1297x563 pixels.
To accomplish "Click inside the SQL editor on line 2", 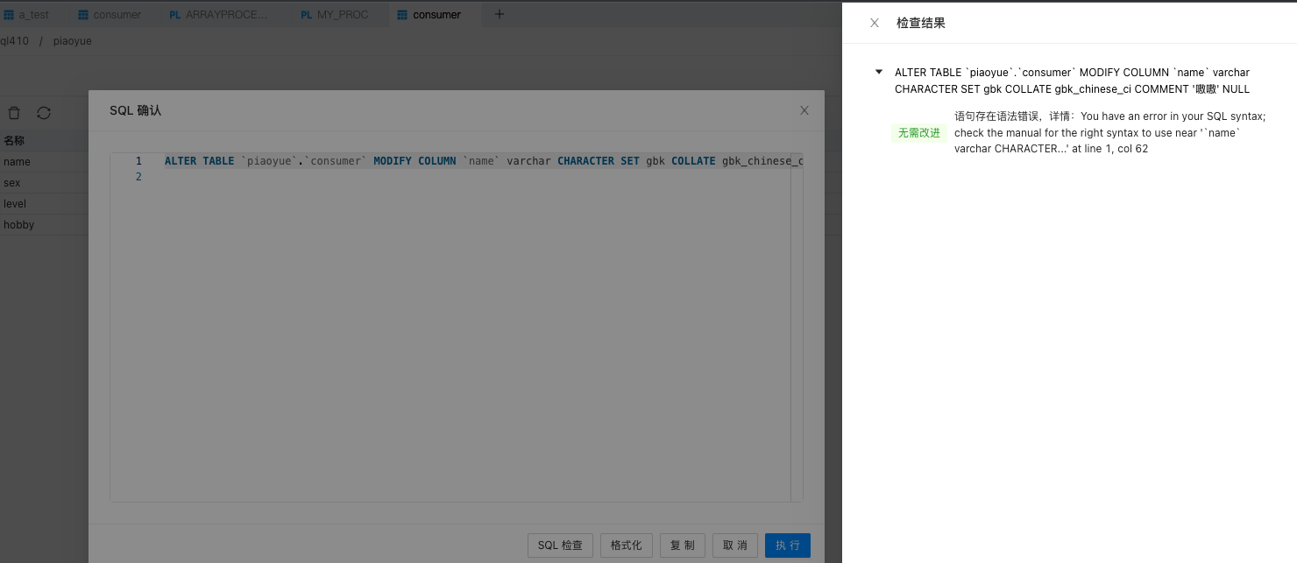I will click(x=351, y=176).
